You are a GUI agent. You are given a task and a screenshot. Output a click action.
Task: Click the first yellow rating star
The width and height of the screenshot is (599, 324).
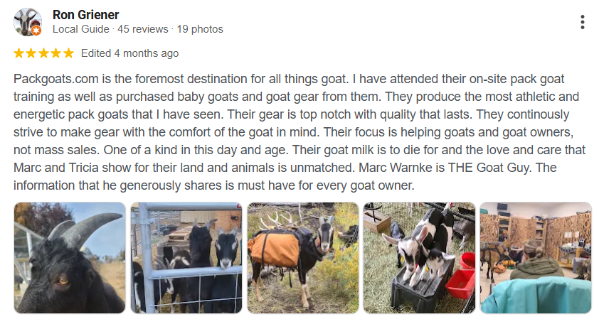[x=18, y=53]
